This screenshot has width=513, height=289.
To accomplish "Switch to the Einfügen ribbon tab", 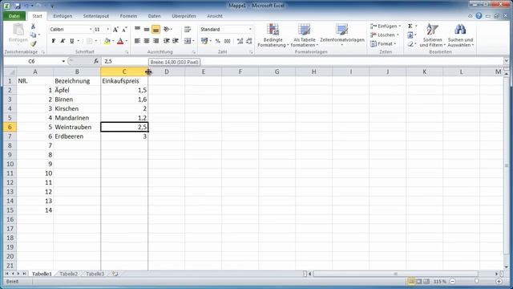I will [63, 16].
